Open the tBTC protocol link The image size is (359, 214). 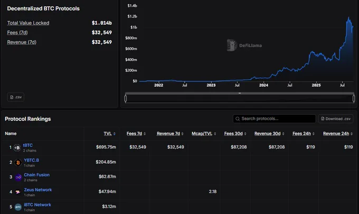click(27, 145)
